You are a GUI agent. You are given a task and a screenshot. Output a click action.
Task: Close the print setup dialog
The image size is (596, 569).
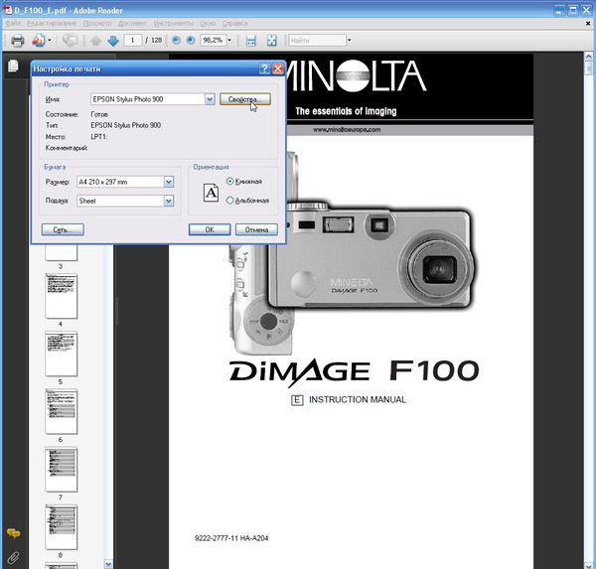[278, 69]
